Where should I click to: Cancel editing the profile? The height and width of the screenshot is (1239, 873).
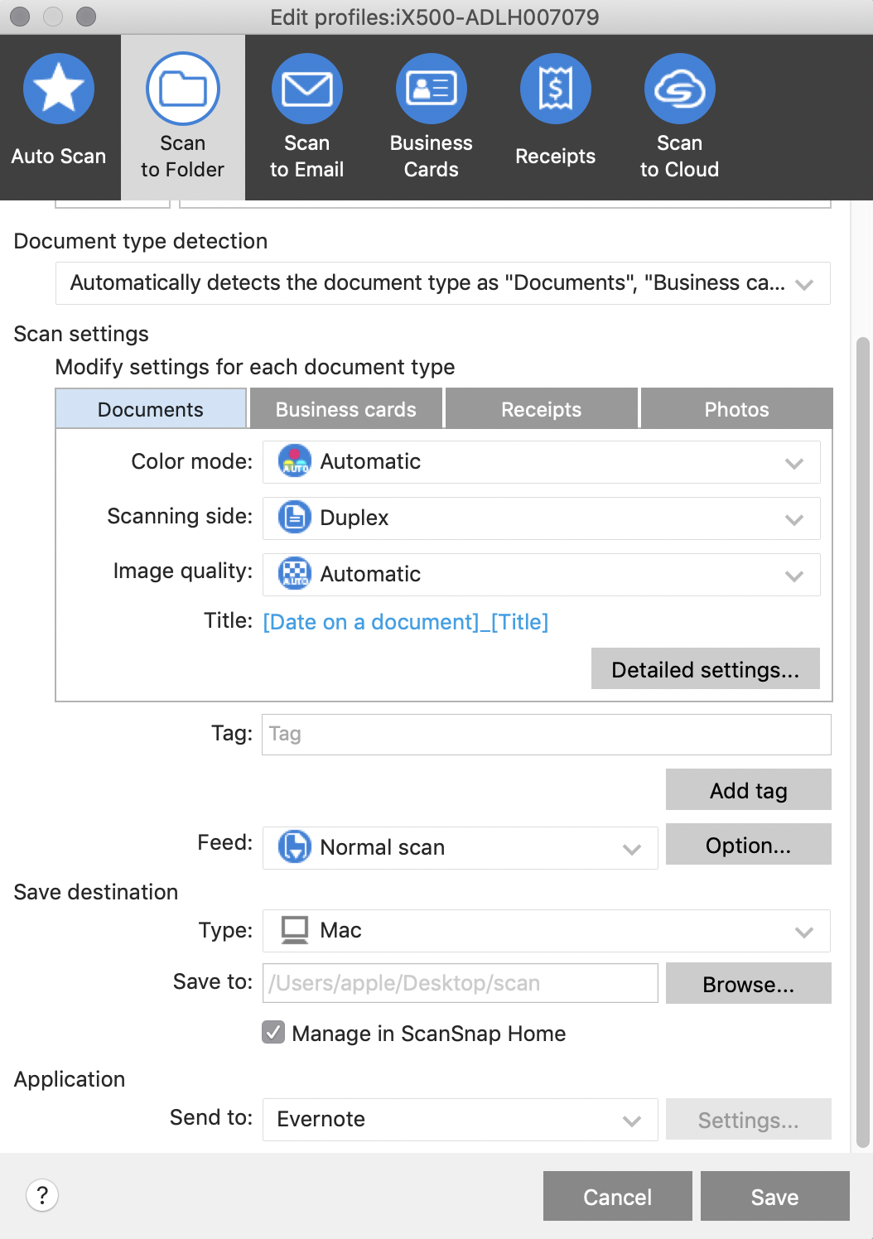618,1196
